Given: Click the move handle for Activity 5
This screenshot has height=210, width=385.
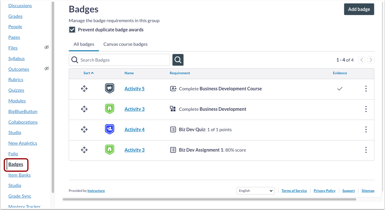Looking at the screenshot, I should coord(84,89).
